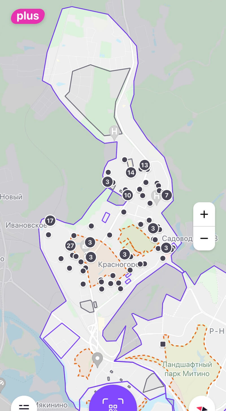Select the cluster marker showing 10
This screenshot has width=226, height=411.
(127, 195)
